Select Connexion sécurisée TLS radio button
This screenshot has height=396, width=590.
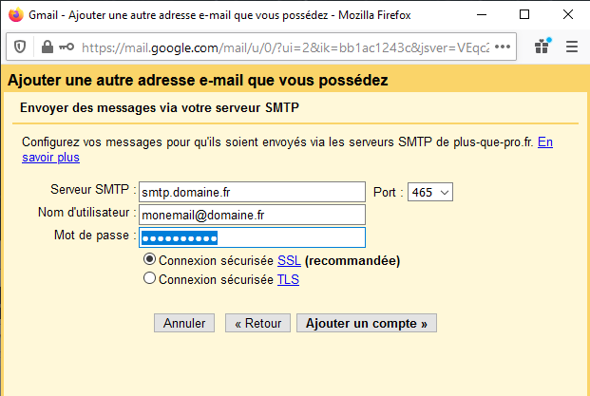[x=149, y=278]
